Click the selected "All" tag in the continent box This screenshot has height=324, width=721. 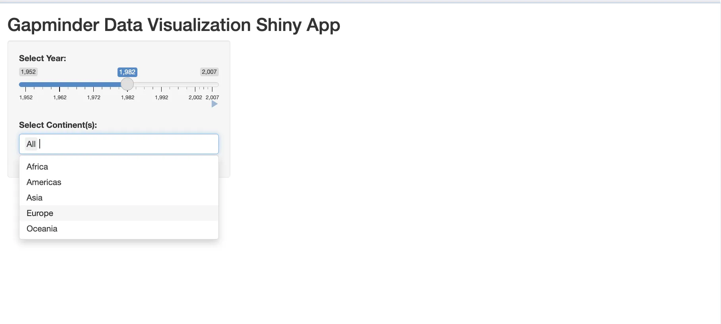pyautogui.click(x=31, y=144)
